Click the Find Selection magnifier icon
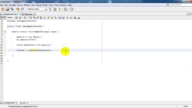Screen dimensions: 192x108 click(x=31, y=18)
